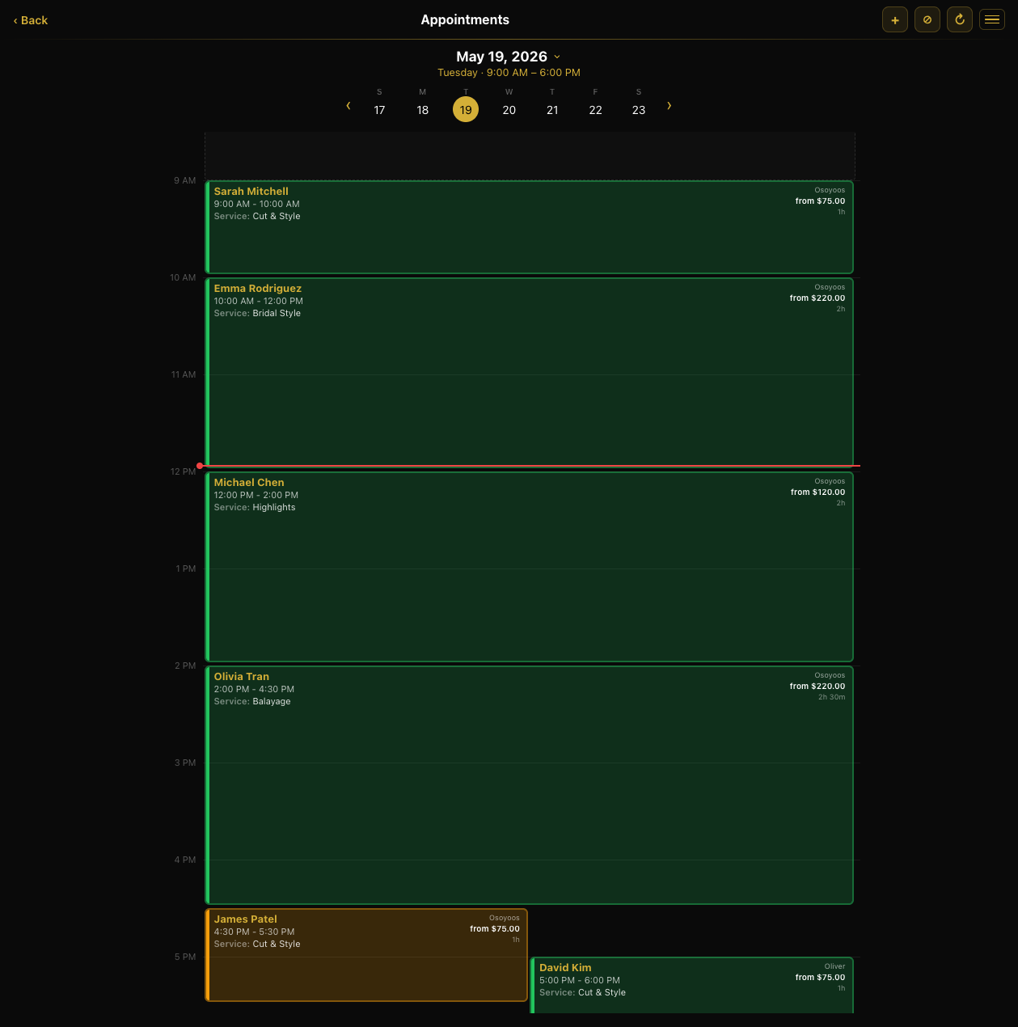1018x1027 pixels.
Task: Select Monday the 18th
Action: coord(423,110)
